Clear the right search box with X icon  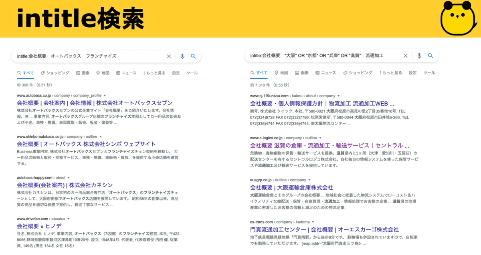click(406, 56)
